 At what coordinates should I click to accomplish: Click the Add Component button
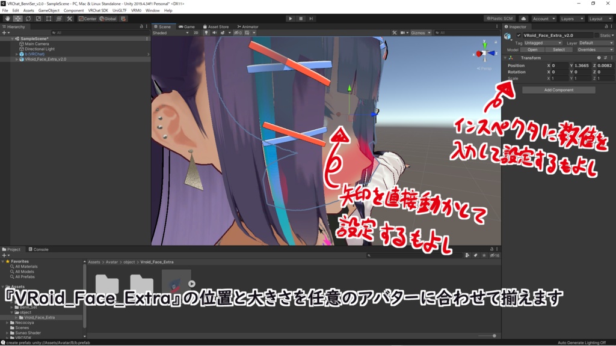click(x=559, y=90)
